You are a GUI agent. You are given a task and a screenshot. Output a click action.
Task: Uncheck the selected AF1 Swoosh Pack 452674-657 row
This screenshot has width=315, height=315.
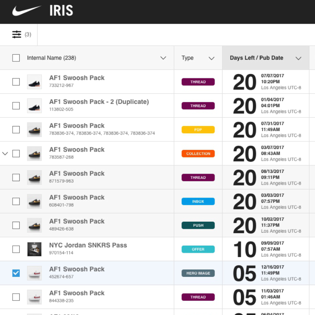16,273
